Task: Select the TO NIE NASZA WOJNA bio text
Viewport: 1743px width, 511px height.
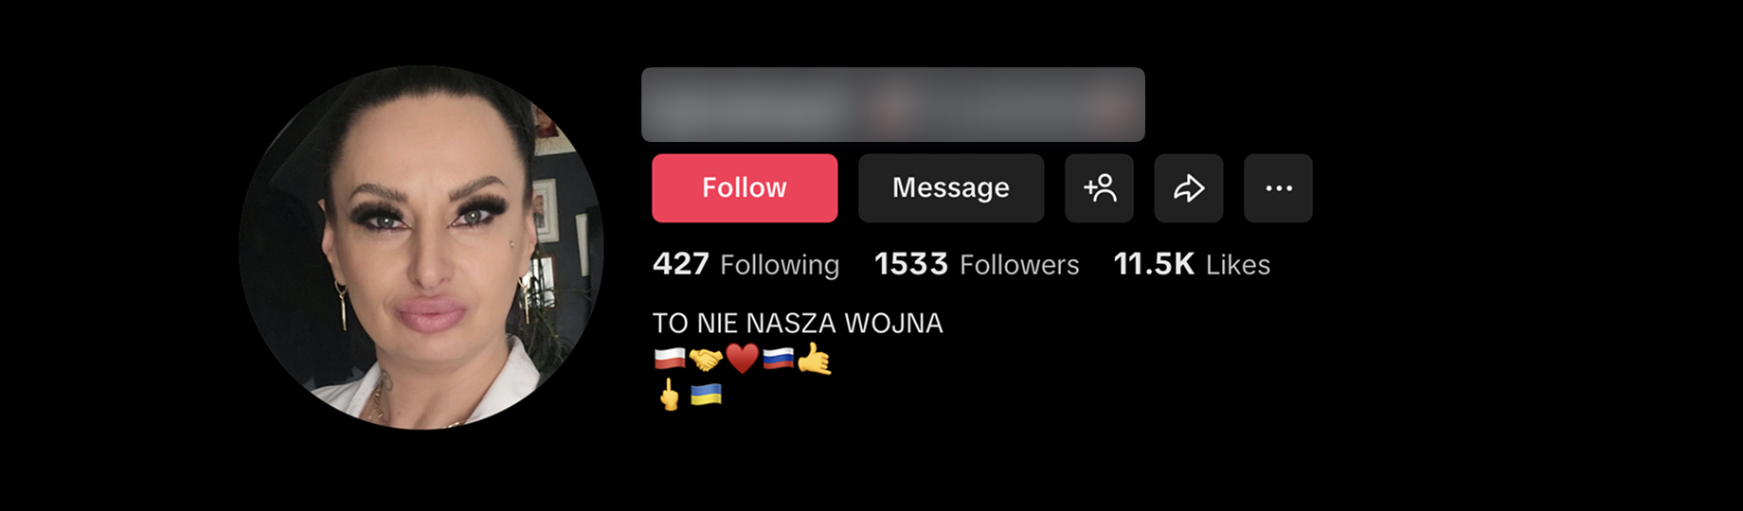Action: (x=798, y=324)
